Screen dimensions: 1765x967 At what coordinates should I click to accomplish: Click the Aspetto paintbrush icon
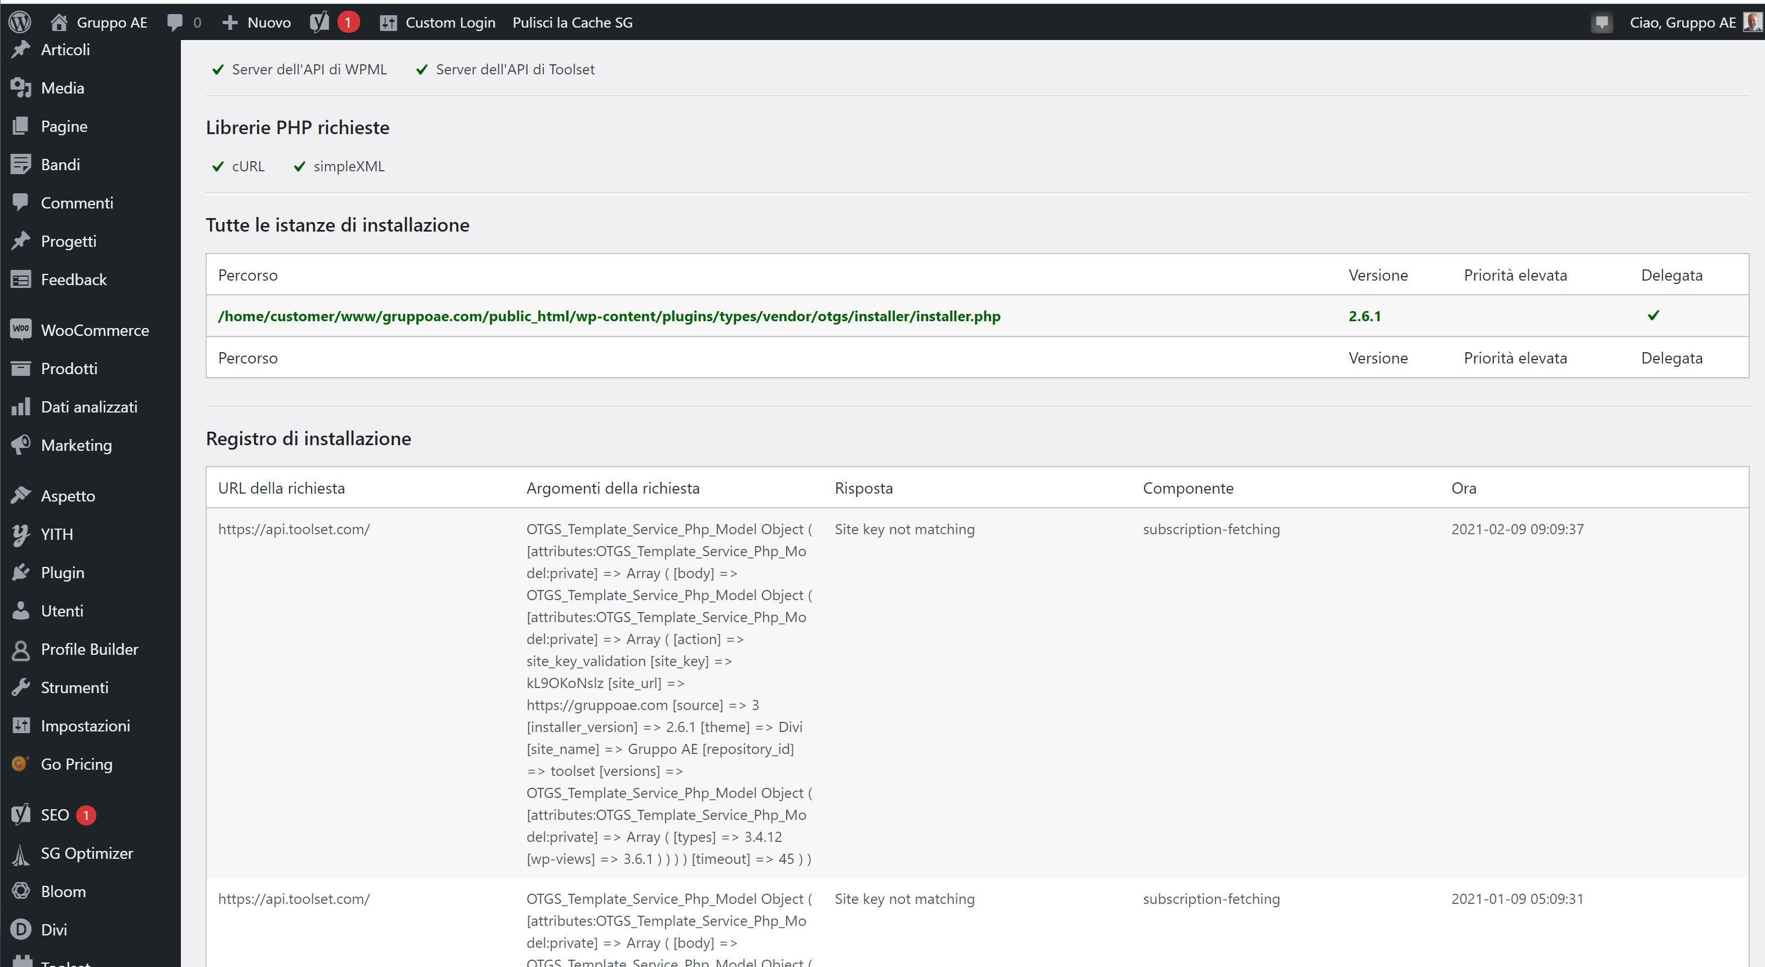(20, 495)
